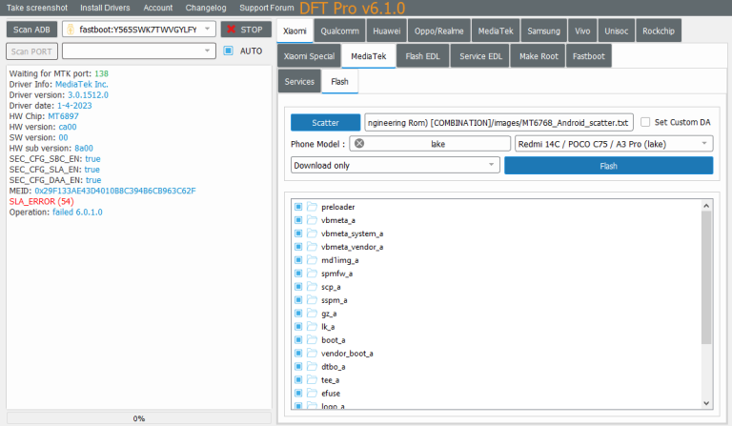The width and height of the screenshot is (732, 426).
Task: Click the folder icon next to vbmeta_system_a
Action: (x=312, y=233)
